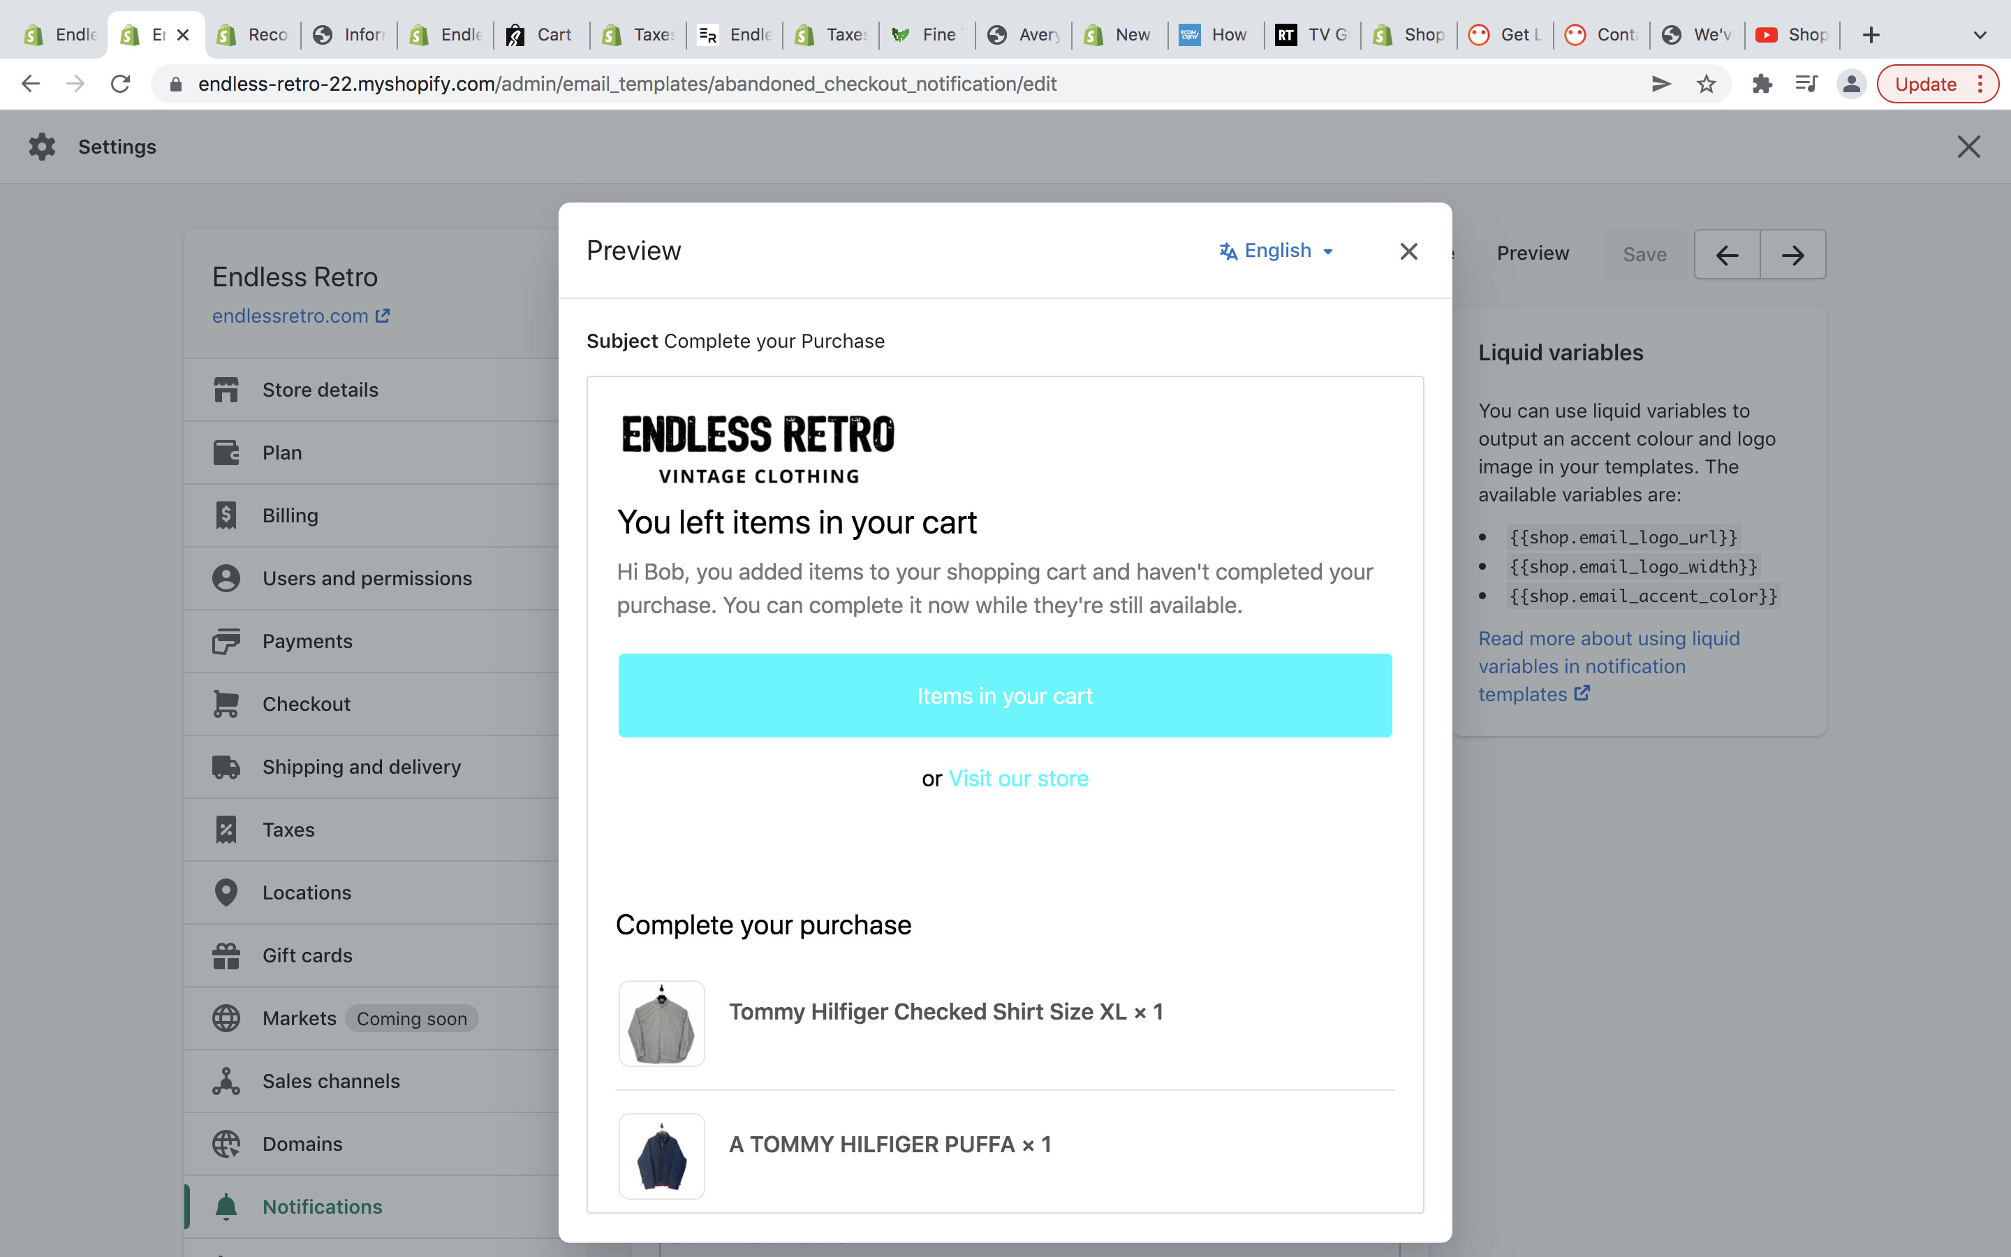Close the Settings overlay with X
2011x1257 pixels.
point(1968,147)
